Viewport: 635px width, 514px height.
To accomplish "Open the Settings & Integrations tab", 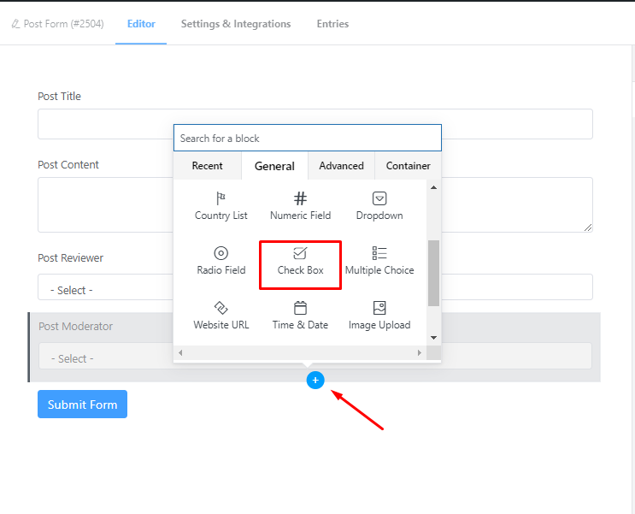I will point(235,24).
